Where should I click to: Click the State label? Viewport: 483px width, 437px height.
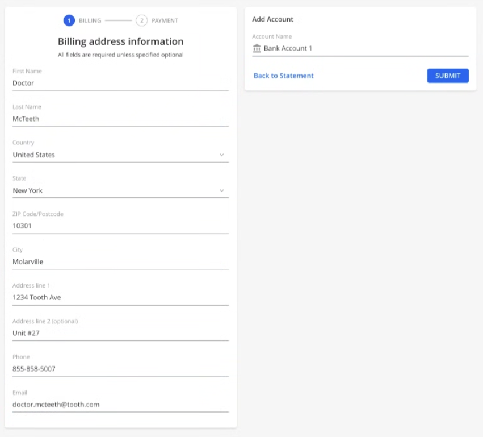click(19, 178)
